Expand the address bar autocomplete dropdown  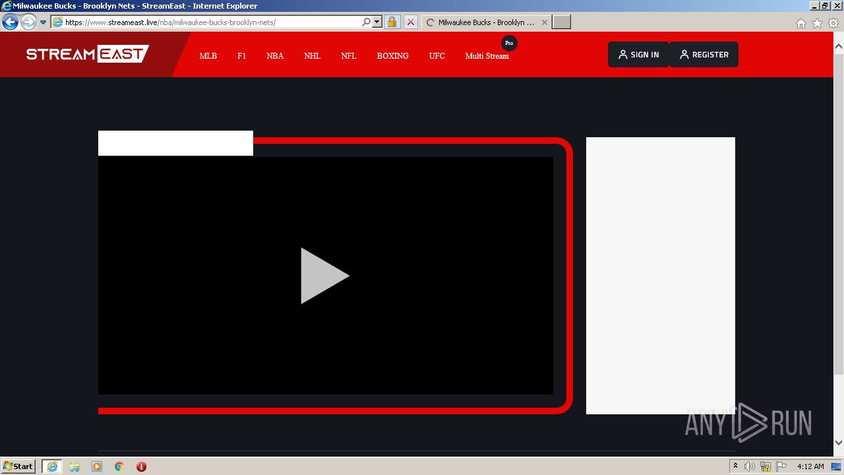click(377, 22)
